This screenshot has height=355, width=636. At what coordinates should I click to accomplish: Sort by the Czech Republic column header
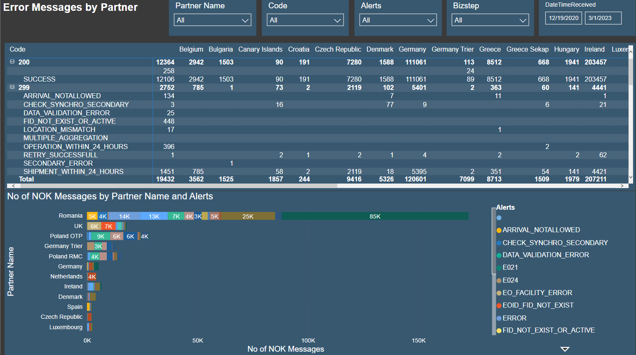coord(338,49)
